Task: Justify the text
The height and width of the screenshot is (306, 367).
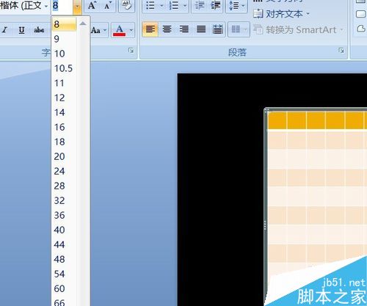Action: coord(201,29)
